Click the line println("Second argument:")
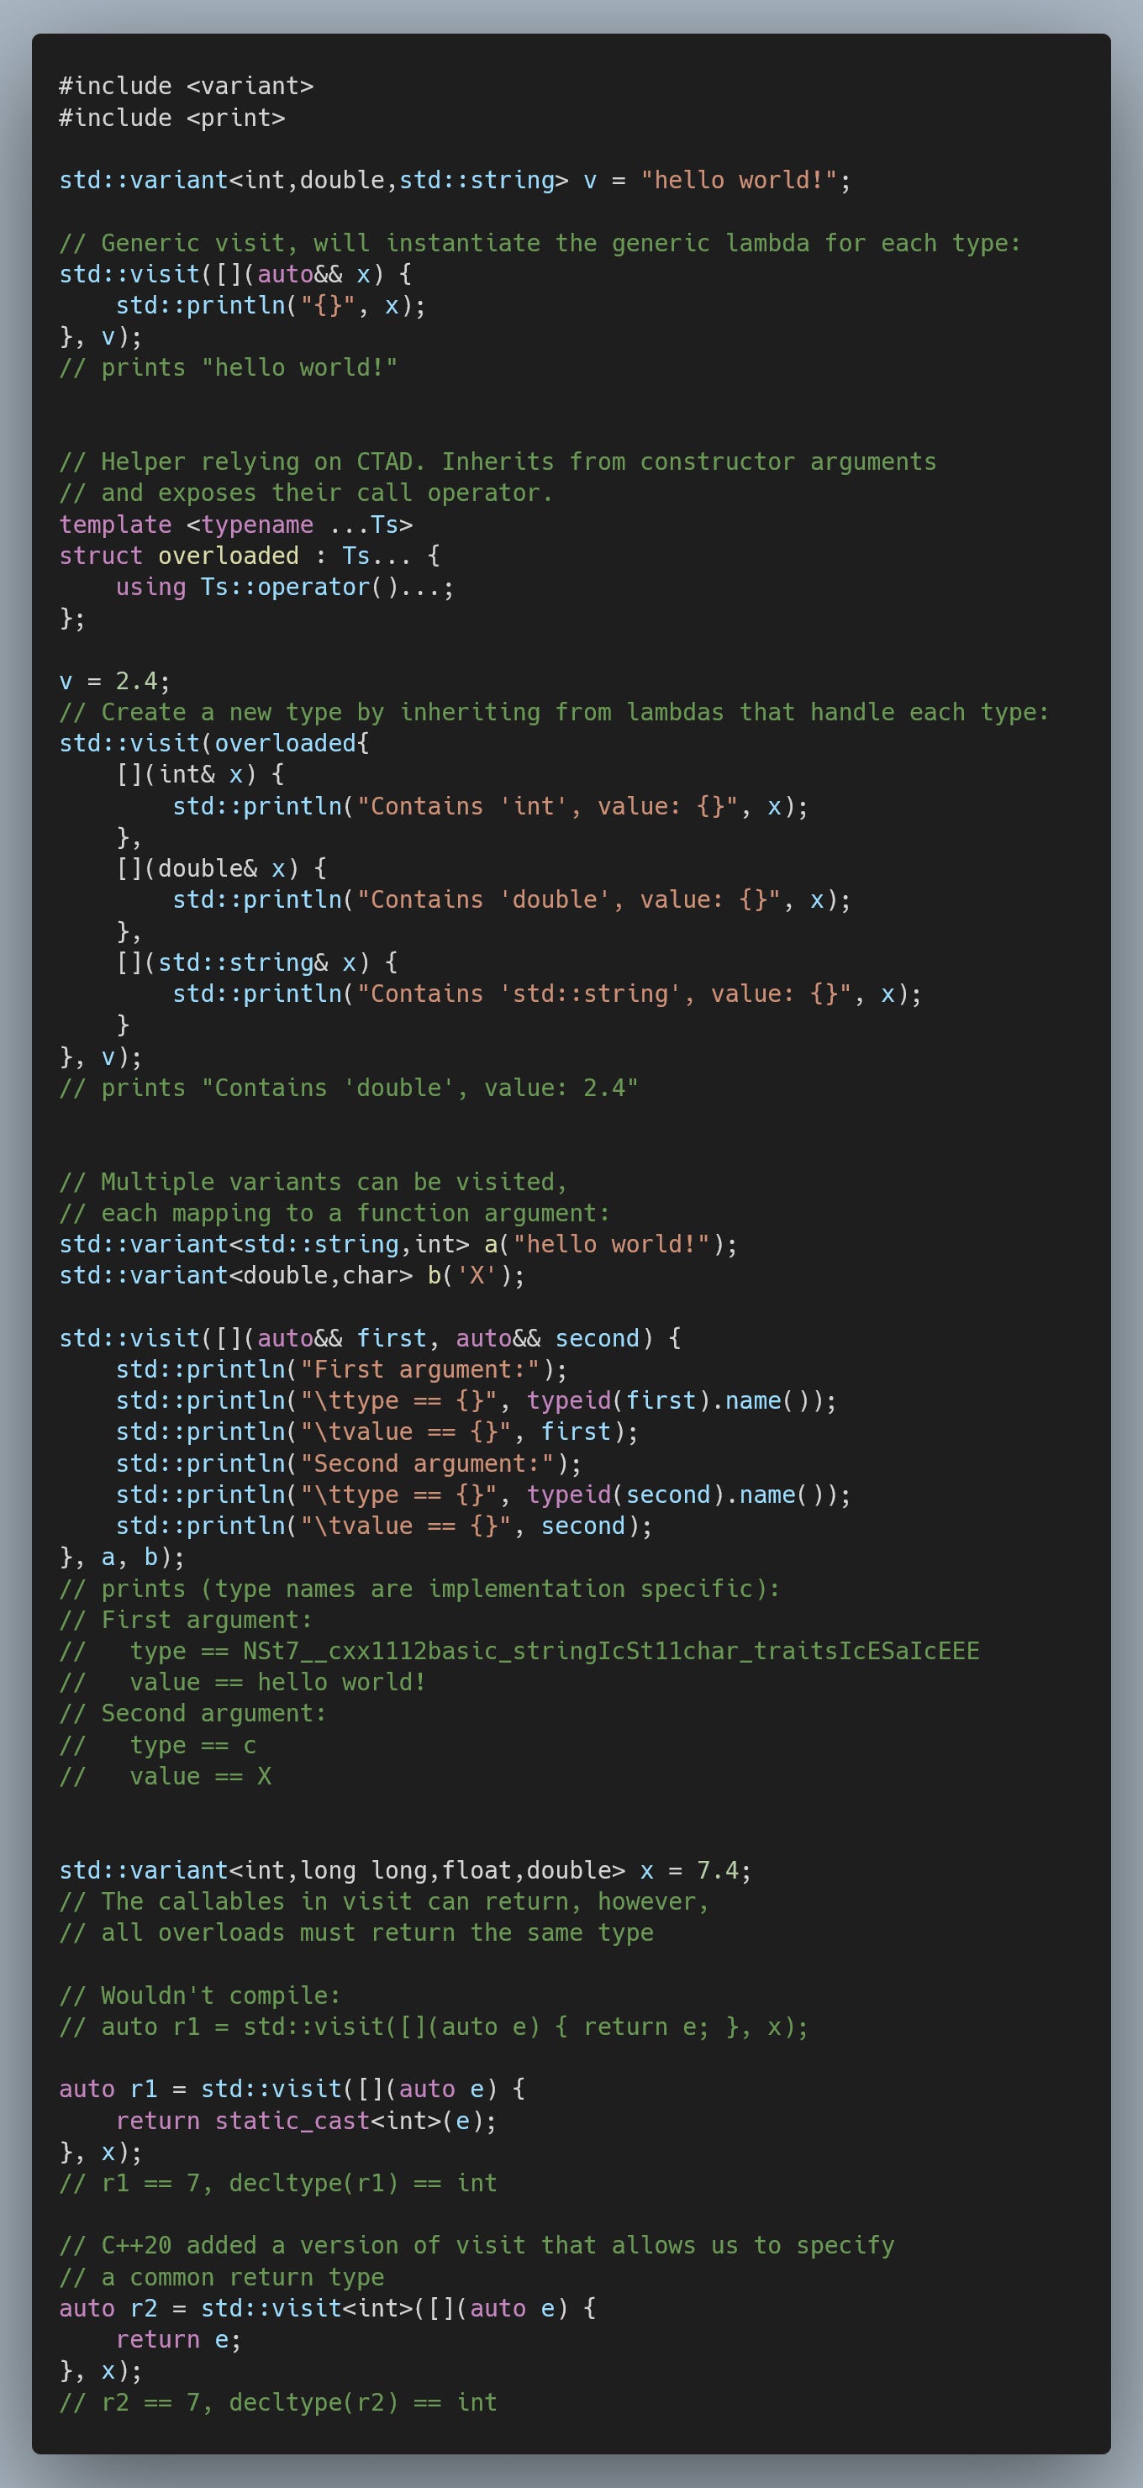This screenshot has width=1143, height=2488. coord(349,1463)
